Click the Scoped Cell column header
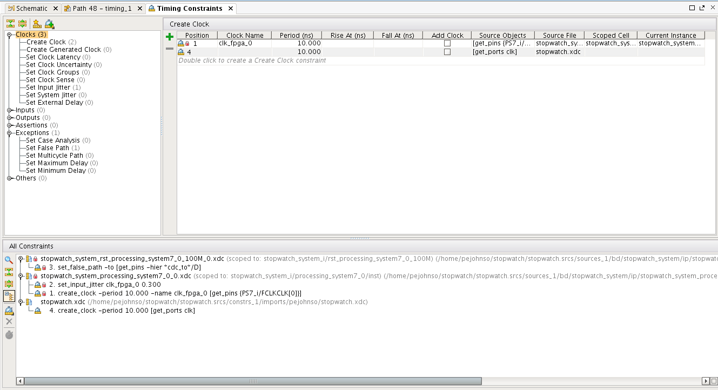 (611, 35)
